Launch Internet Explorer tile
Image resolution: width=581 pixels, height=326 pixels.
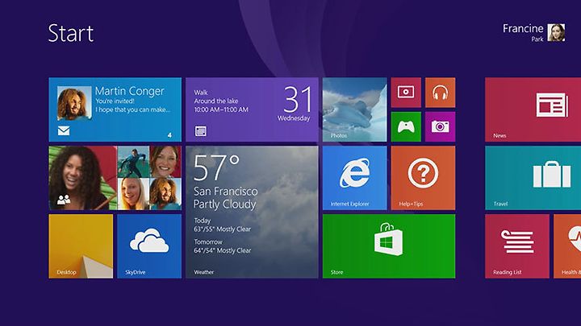tap(354, 178)
